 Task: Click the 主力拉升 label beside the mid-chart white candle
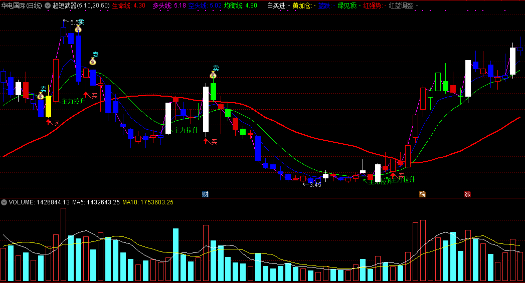click(x=186, y=130)
